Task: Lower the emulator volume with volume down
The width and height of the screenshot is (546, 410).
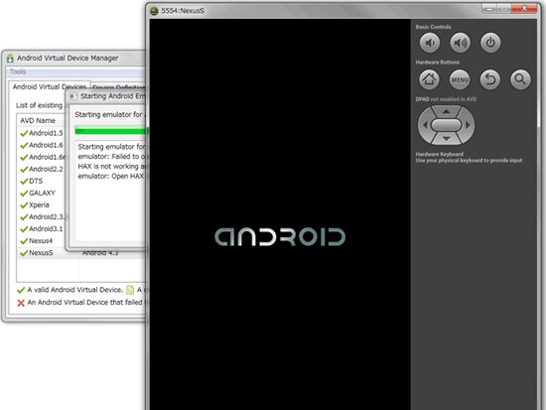Action: coord(430,43)
